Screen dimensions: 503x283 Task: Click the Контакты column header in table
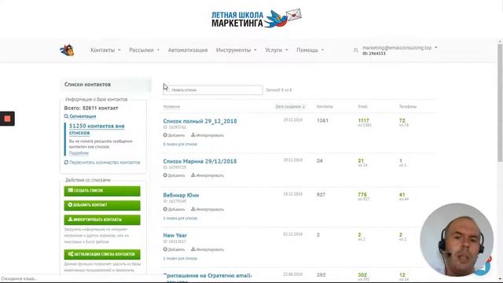click(x=325, y=107)
